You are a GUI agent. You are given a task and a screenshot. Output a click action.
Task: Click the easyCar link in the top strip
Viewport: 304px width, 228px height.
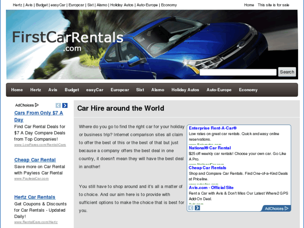[x=58, y=5]
